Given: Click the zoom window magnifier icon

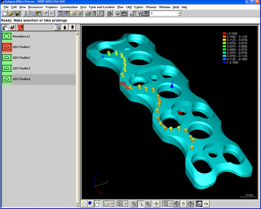Looking at the screenshot, I should (141, 204).
